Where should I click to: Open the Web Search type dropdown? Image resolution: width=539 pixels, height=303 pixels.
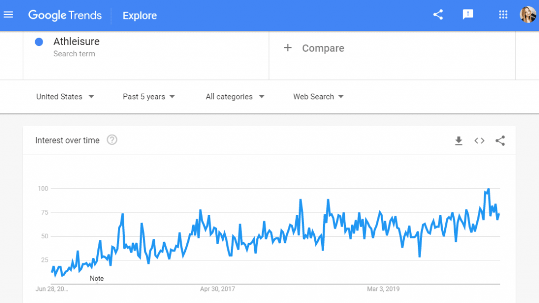pyautogui.click(x=318, y=97)
